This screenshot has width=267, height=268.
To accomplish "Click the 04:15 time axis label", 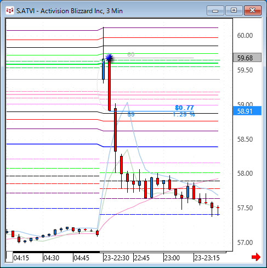I will click(21, 258).
